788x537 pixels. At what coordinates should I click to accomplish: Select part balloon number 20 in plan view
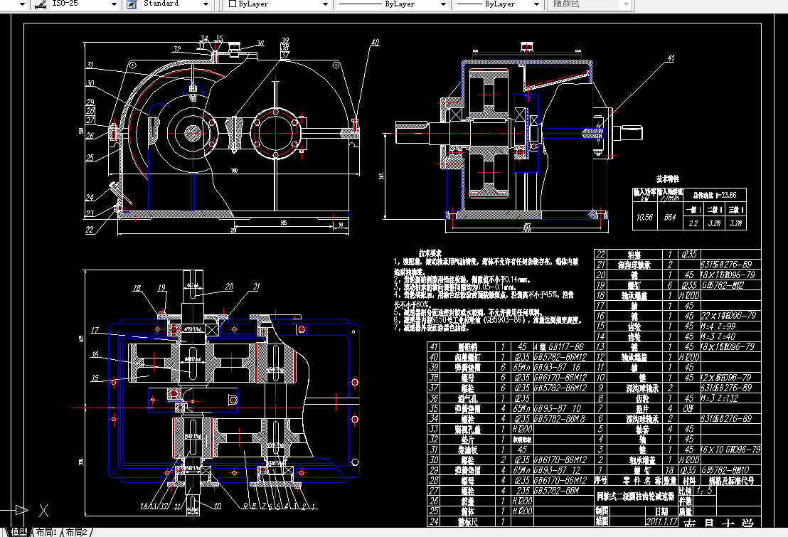[x=229, y=286]
